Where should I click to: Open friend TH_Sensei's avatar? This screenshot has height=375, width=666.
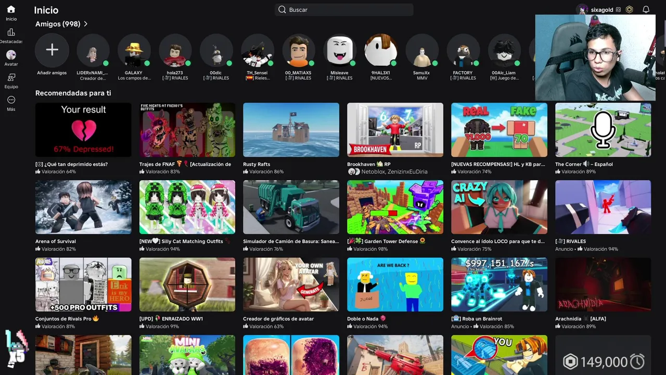click(257, 51)
